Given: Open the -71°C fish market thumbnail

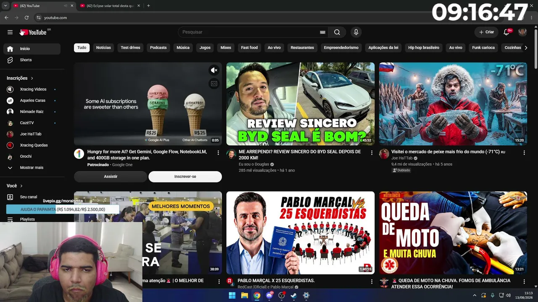Looking at the screenshot, I should (453, 104).
